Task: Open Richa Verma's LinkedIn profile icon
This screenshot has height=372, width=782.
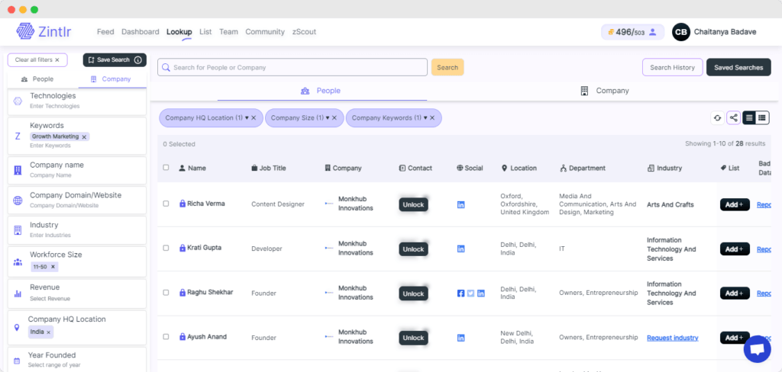Action: pyautogui.click(x=460, y=204)
